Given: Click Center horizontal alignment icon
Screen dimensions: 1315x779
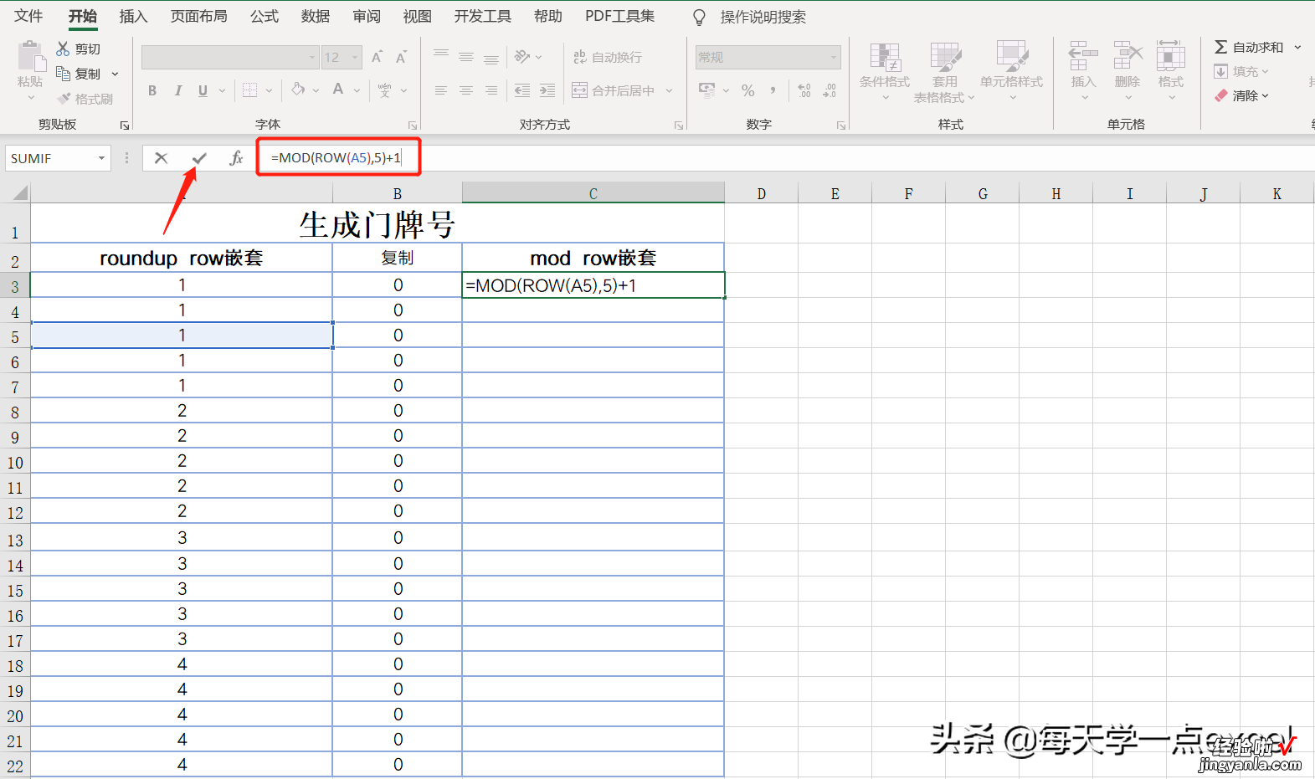Looking at the screenshot, I should [x=465, y=90].
